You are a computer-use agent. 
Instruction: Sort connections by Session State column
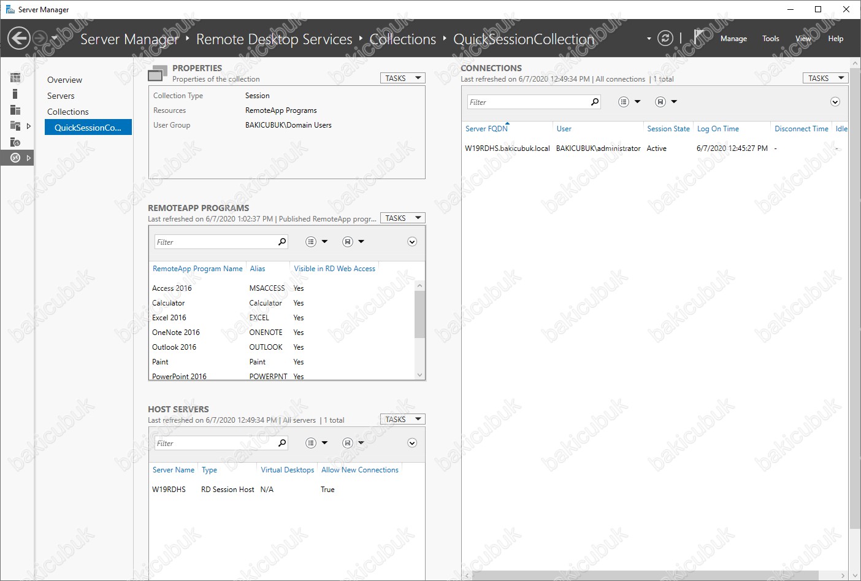tap(668, 129)
